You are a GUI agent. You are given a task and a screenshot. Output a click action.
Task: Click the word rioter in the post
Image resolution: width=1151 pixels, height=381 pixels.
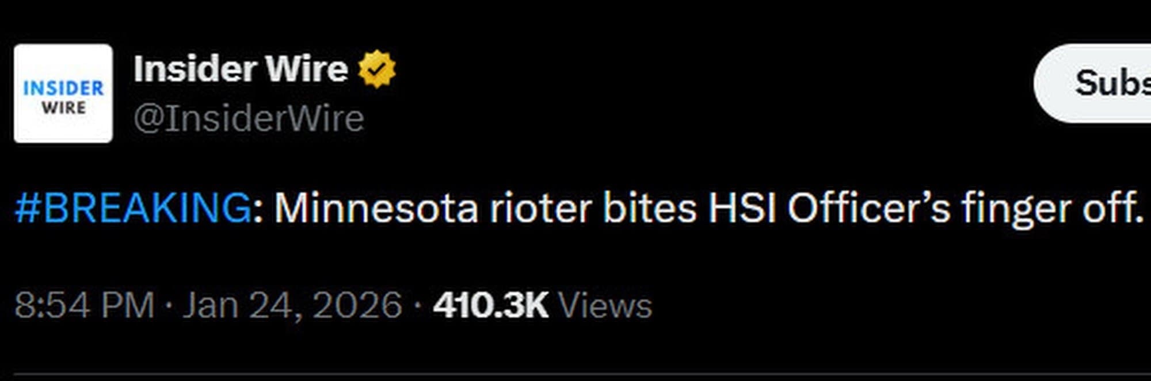click(541, 207)
